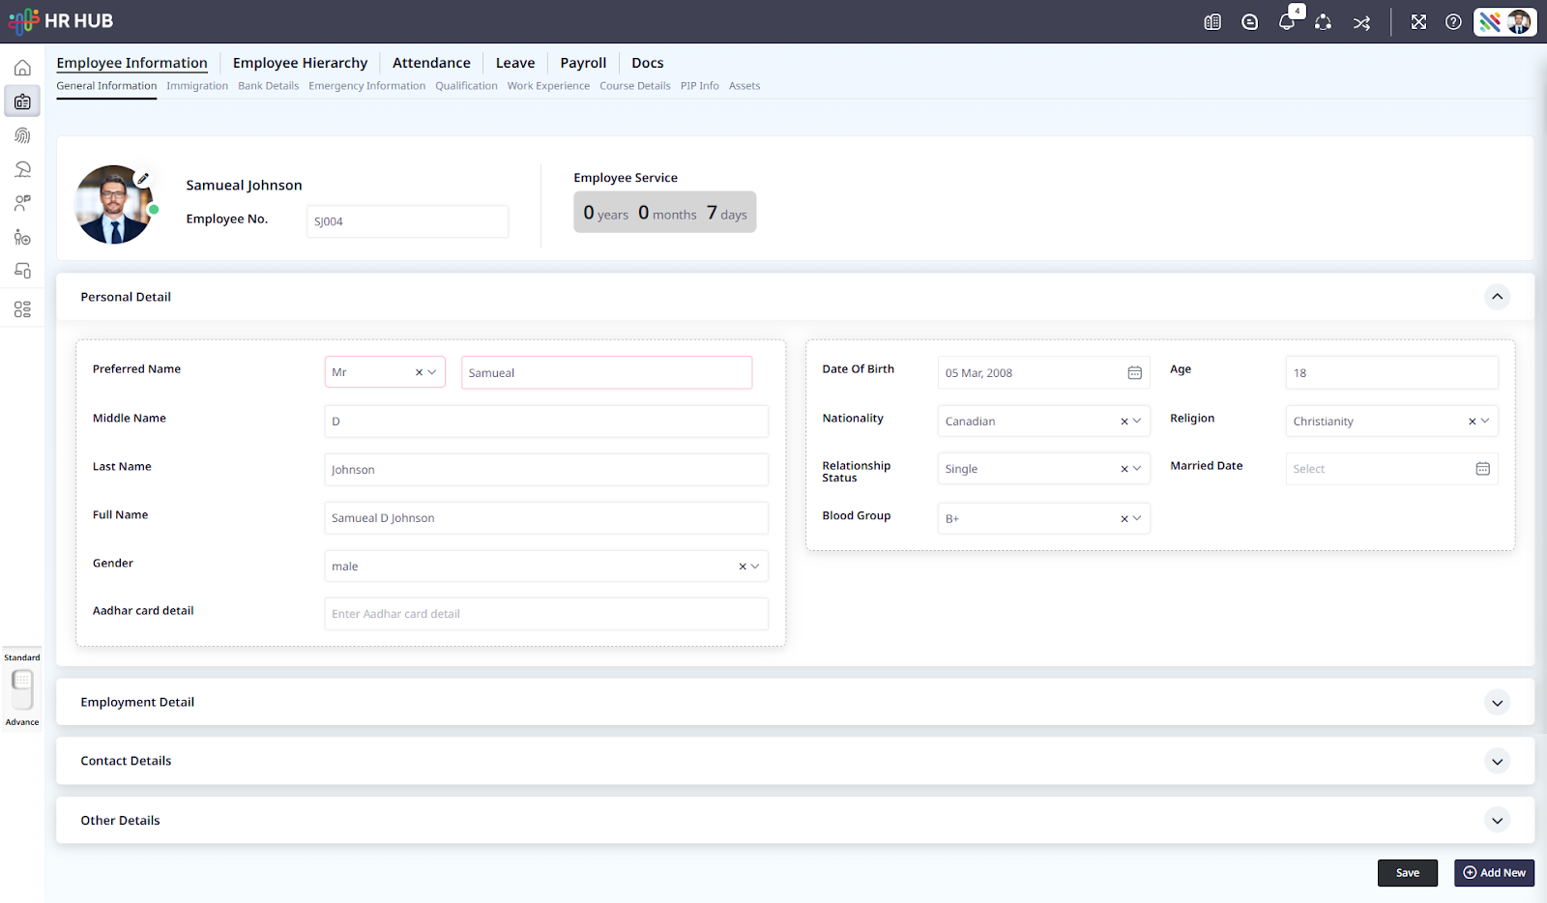1547x903 pixels.
Task: Click the Add New button
Action: tap(1494, 873)
